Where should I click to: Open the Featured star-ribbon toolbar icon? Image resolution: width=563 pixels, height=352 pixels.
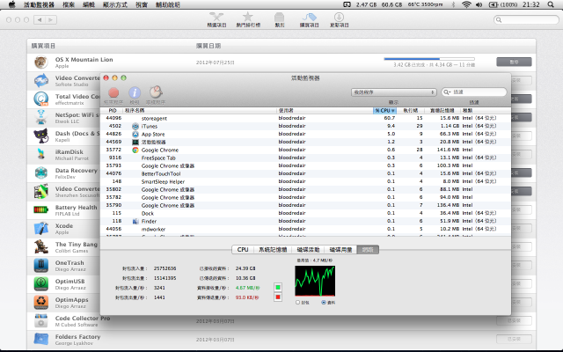click(216, 17)
